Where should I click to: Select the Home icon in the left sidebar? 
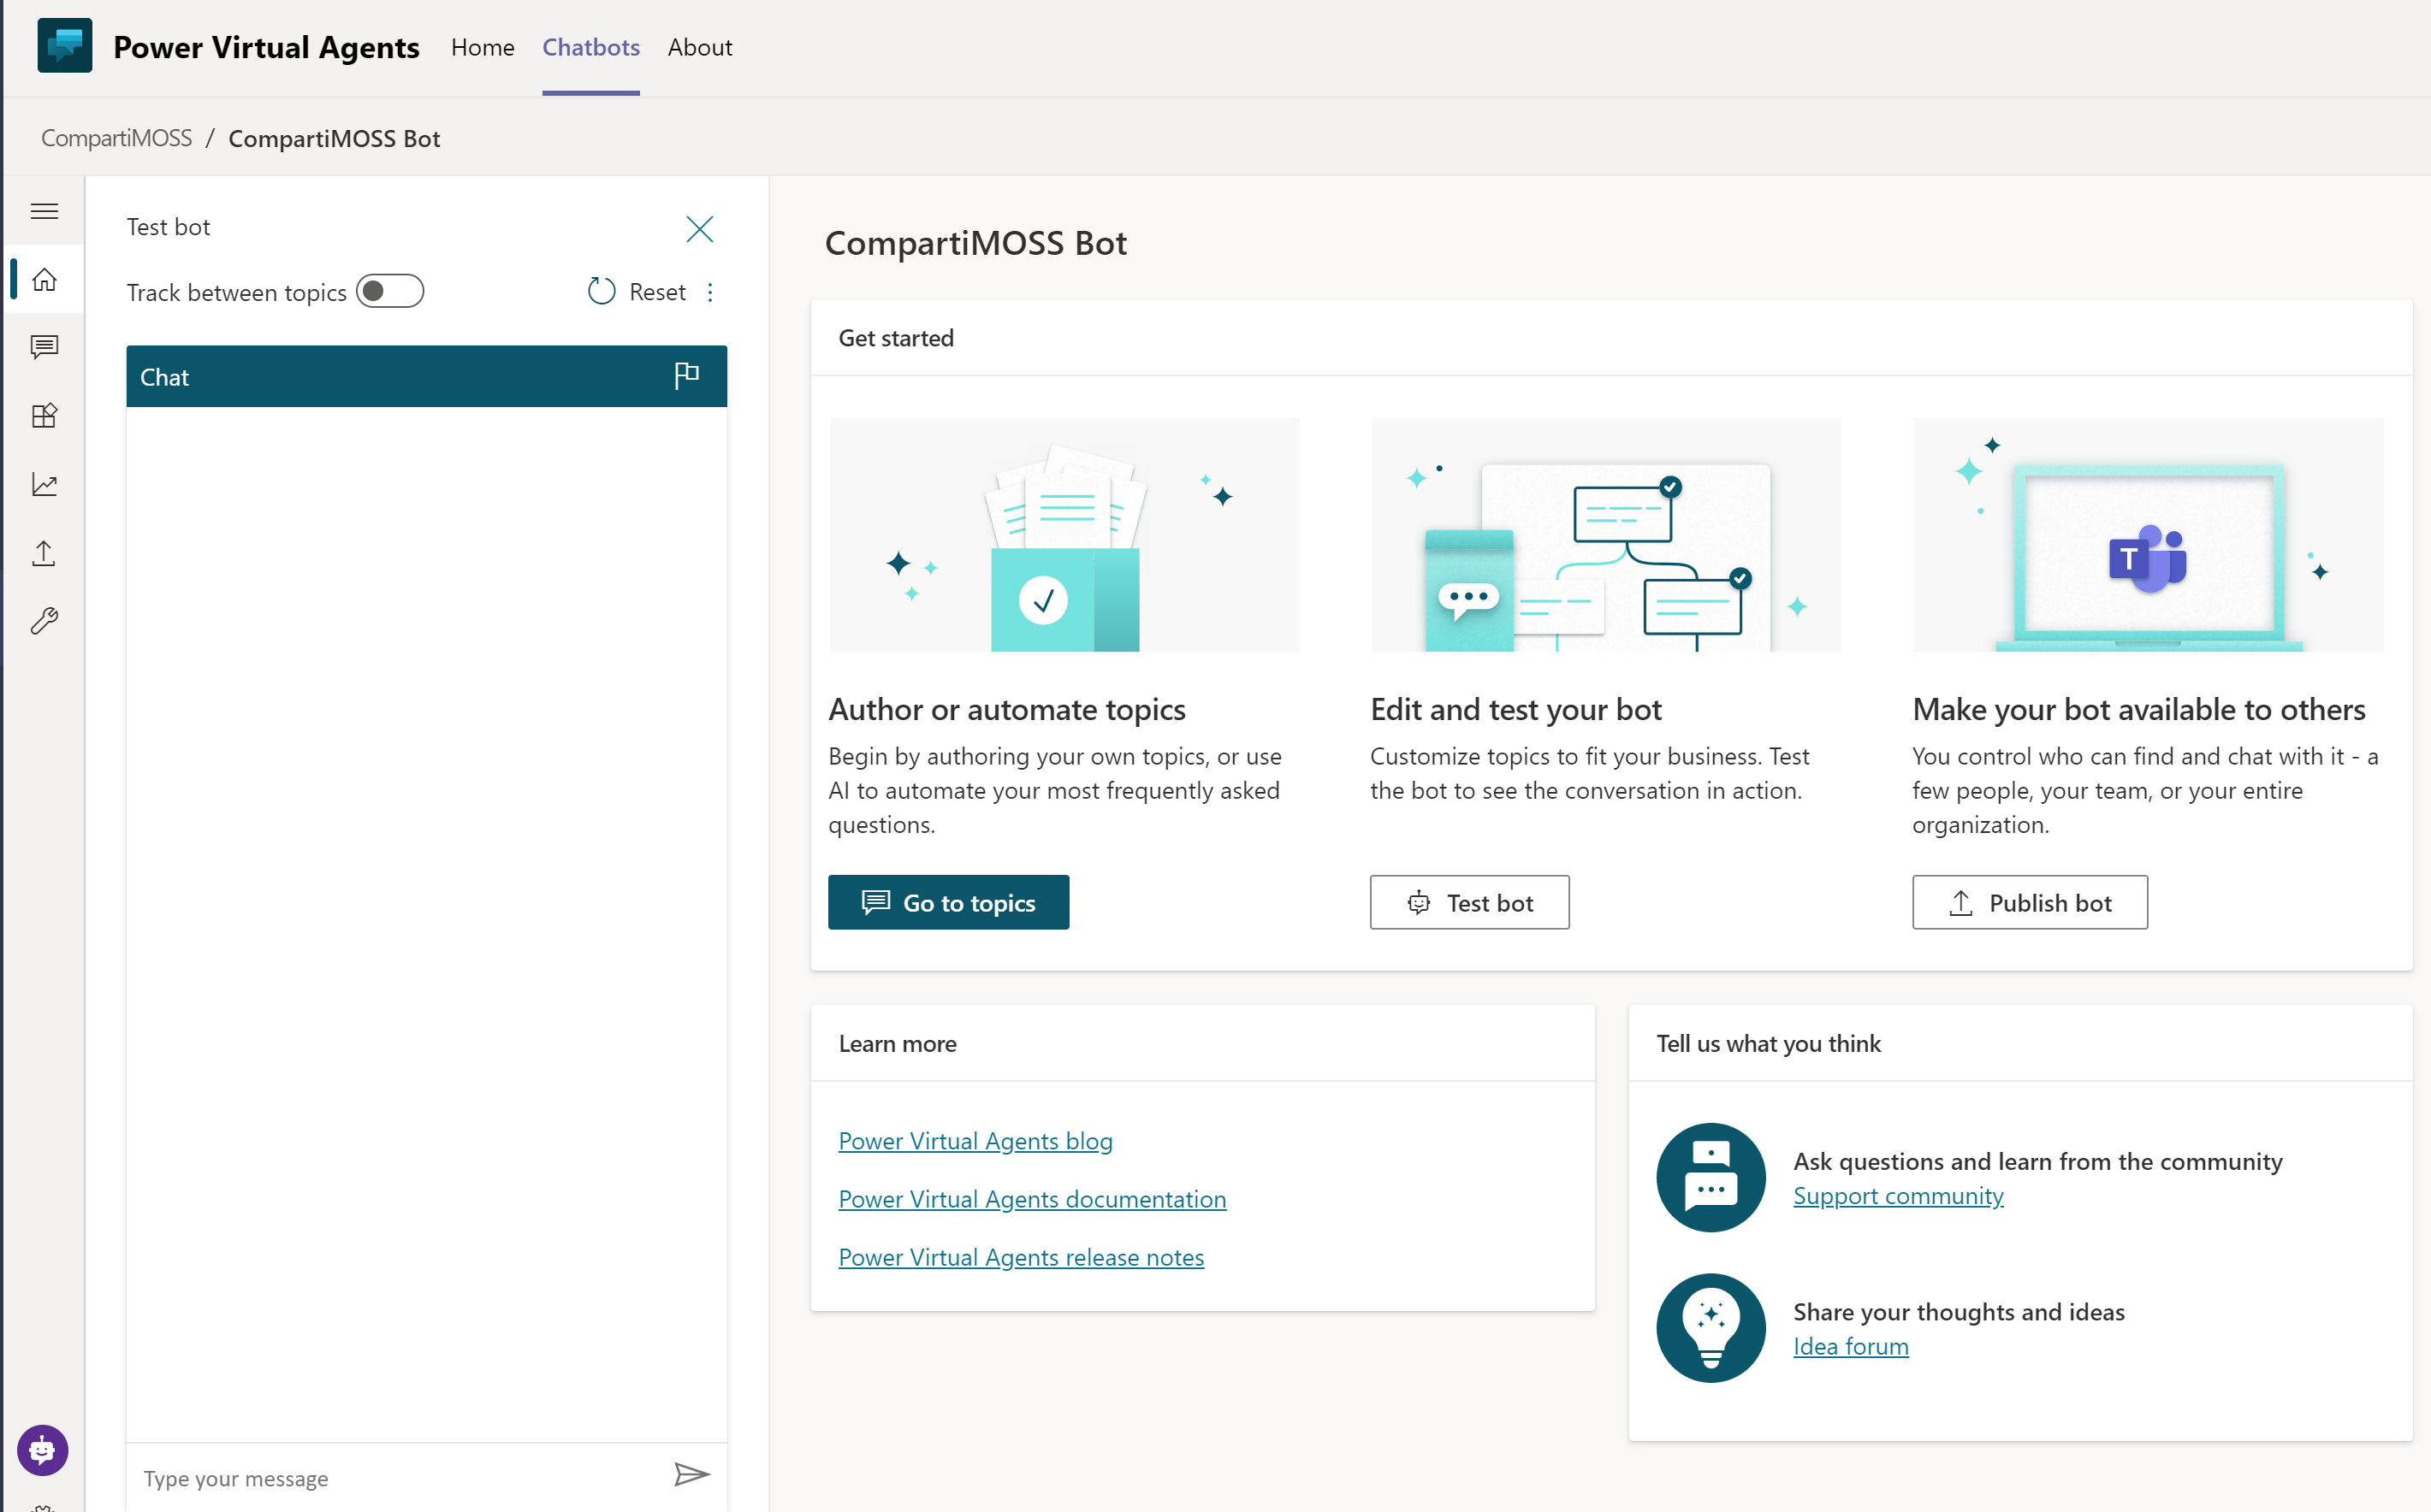tap(44, 280)
